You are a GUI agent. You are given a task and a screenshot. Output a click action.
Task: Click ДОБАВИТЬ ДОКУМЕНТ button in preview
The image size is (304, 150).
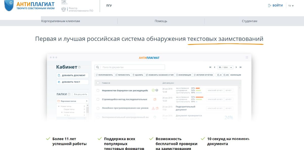[x=72, y=75]
